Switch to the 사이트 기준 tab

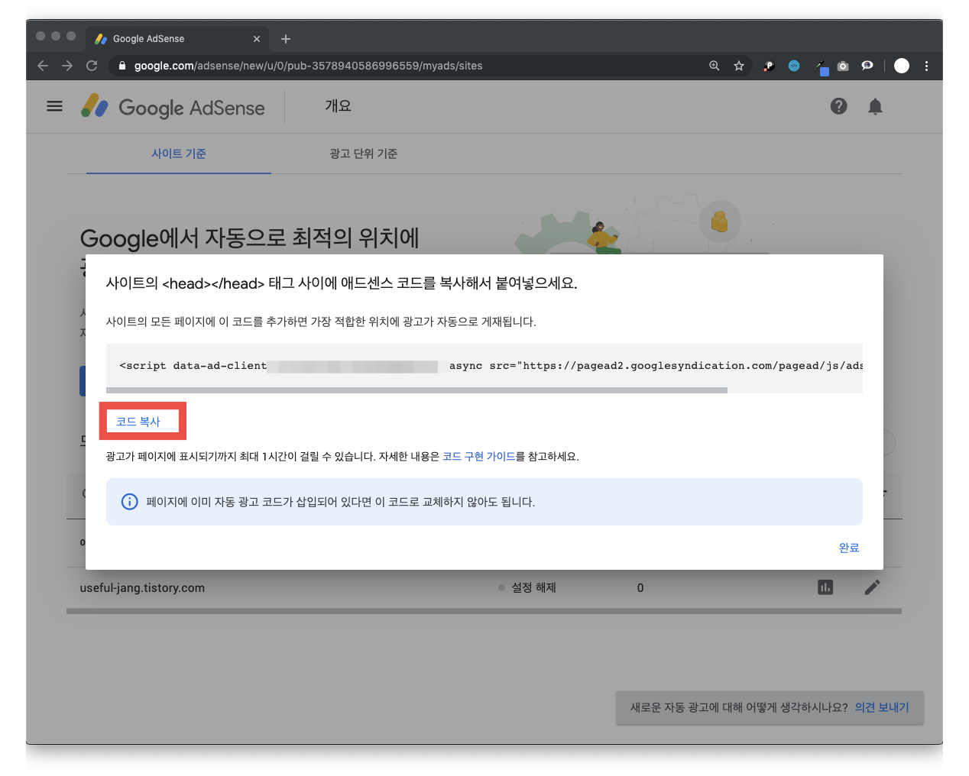(179, 154)
